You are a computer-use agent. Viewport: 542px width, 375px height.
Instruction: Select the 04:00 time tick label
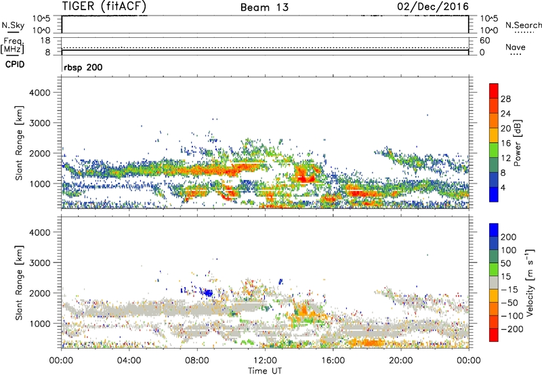click(x=129, y=361)
